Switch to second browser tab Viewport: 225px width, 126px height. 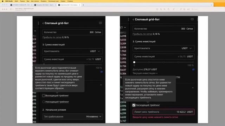point(45,5)
